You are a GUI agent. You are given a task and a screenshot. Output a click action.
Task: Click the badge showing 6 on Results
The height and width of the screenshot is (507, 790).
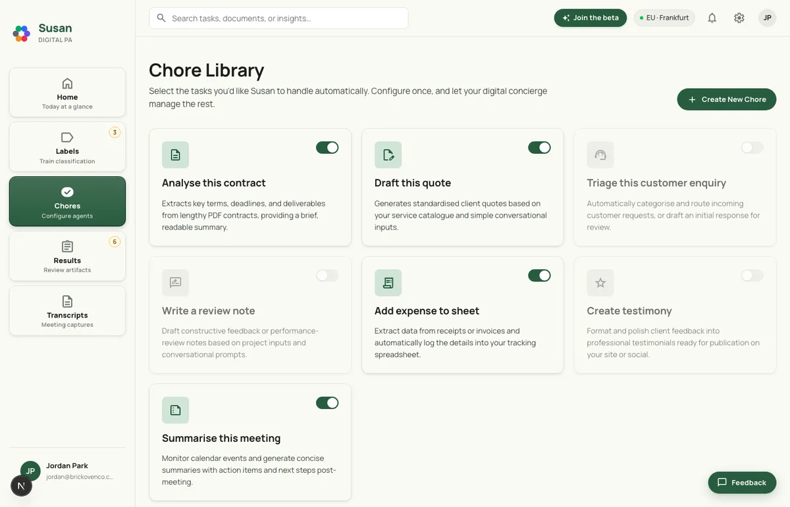(x=115, y=242)
